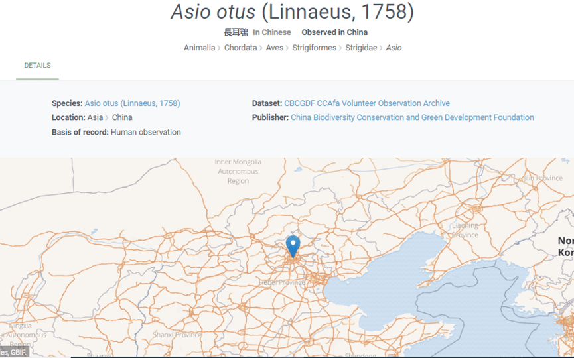The width and height of the screenshot is (574, 358).
Task: Open the Asio otus species link
Action: pyautogui.click(x=132, y=103)
